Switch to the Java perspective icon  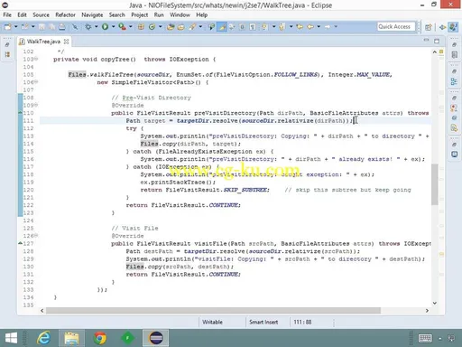[x=454, y=27]
